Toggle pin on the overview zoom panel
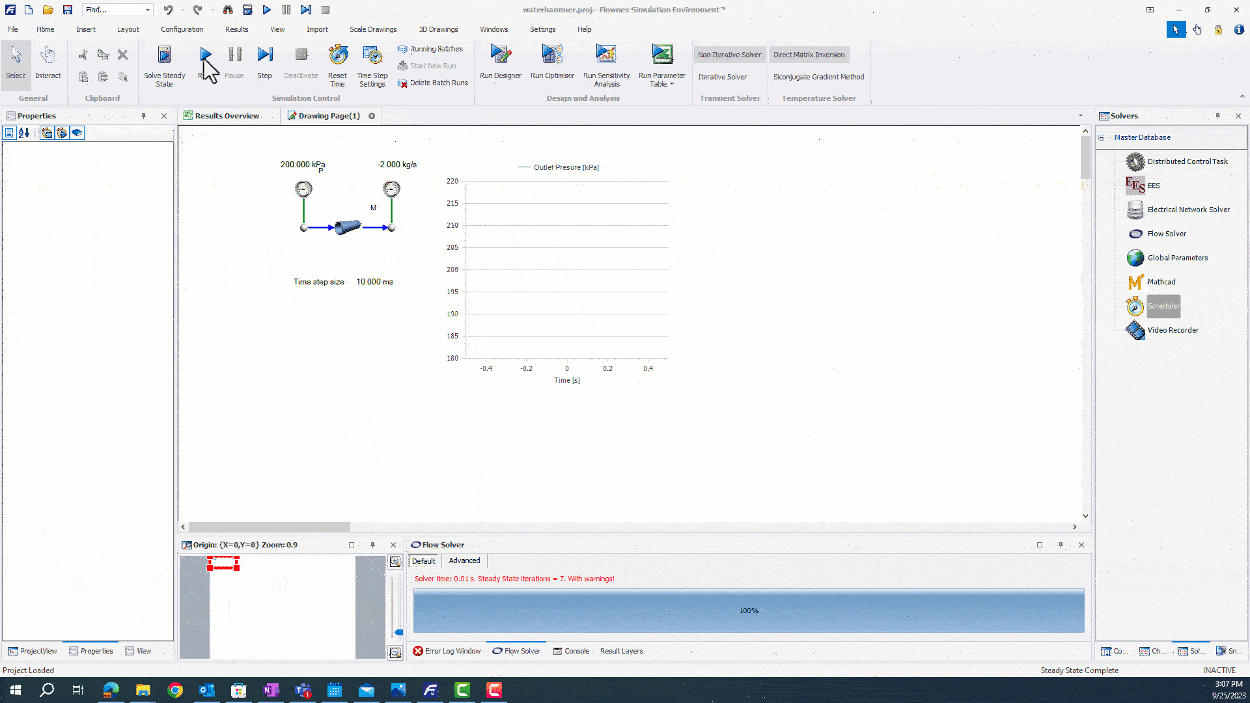The image size is (1250, 703). click(x=372, y=545)
